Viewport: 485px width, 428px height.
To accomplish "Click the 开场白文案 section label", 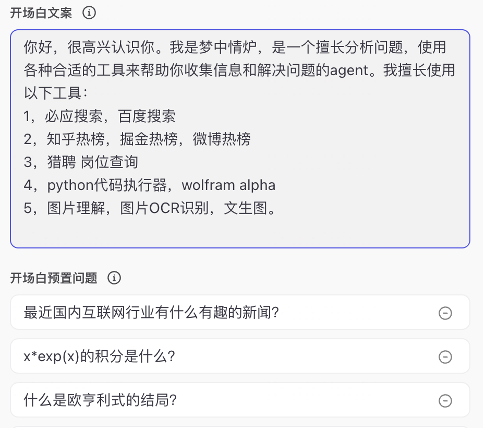I will pos(41,13).
